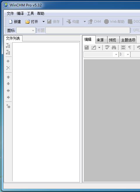This screenshot has height=192, width=140.
Task: Select the Web帮助 output button
Action: (x=114, y=22)
